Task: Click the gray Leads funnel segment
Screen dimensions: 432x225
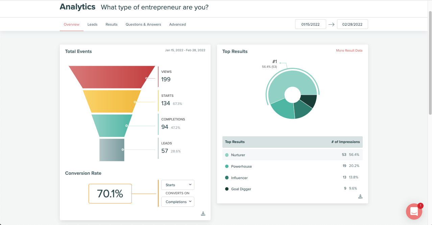Action: click(x=112, y=150)
